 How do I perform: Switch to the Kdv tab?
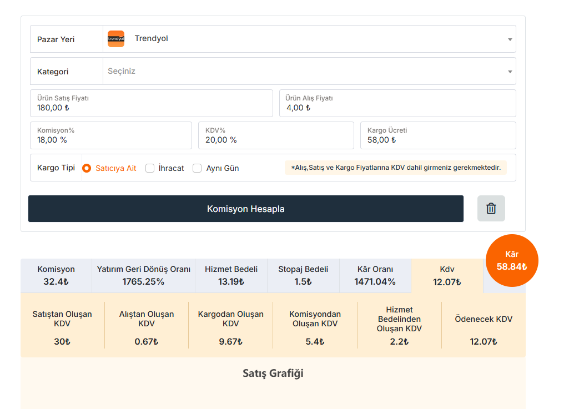pyautogui.click(x=447, y=276)
